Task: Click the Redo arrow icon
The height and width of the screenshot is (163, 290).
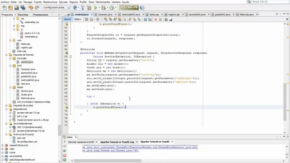Action: (x=37, y=8)
